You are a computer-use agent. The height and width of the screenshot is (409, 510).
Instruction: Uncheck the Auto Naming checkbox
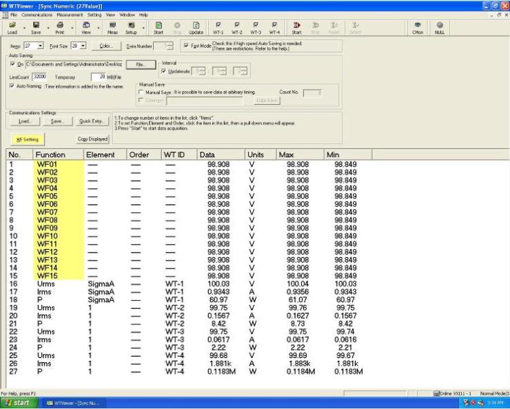12,86
